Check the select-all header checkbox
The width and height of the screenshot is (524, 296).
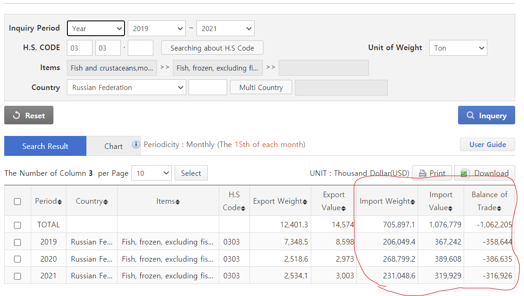point(18,201)
